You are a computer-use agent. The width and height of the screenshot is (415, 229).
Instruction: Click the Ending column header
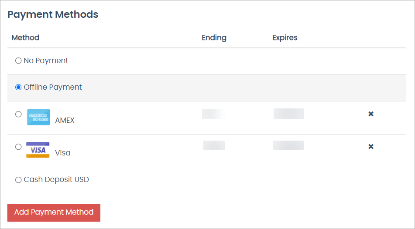coord(214,37)
